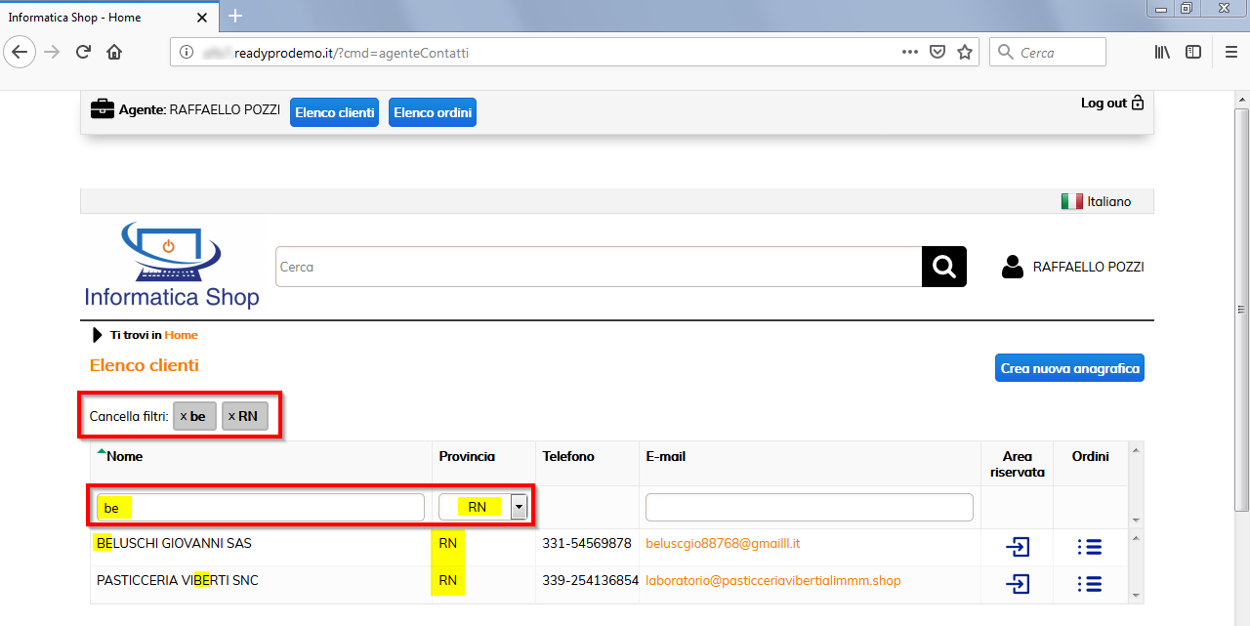
Task: Click the site Cerca search field
Action: (x=599, y=267)
